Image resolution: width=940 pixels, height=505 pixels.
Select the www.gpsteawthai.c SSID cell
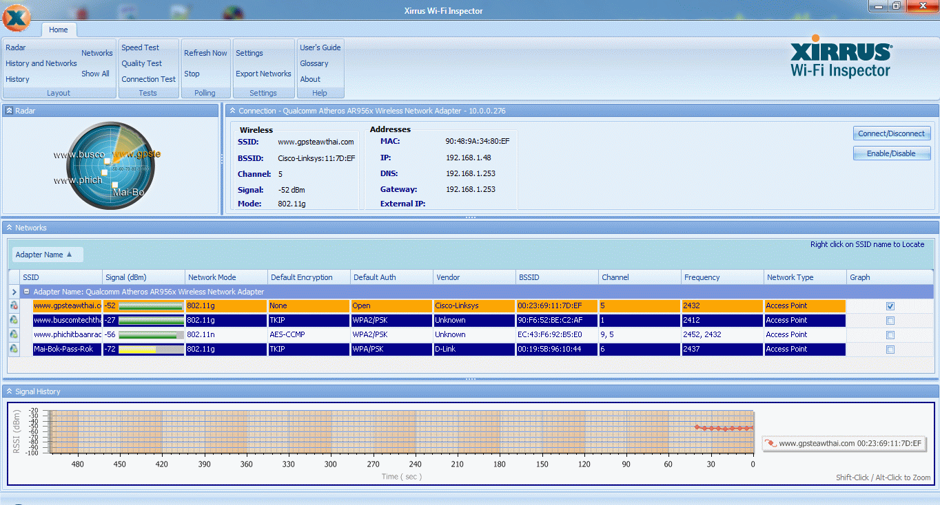coord(68,305)
